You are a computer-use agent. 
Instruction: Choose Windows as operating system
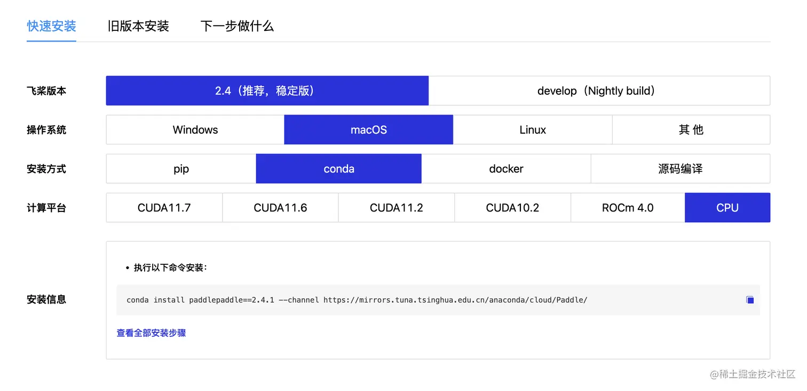point(195,129)
